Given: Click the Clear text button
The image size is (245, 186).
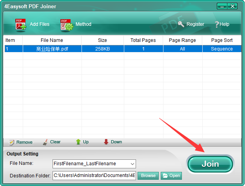Looking at the screenshot, I should (55, 142).
